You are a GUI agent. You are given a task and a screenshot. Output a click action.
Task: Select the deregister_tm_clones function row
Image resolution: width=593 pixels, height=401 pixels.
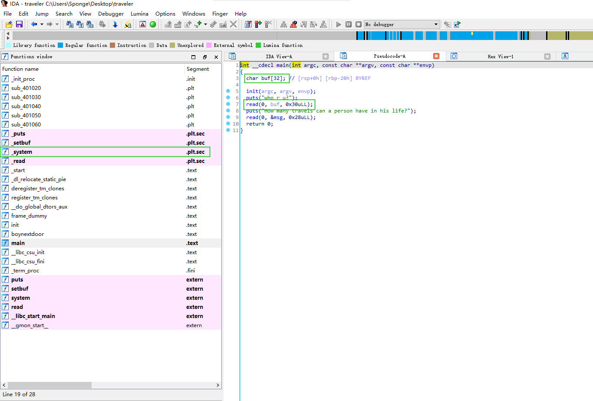[x=111, y=188]
